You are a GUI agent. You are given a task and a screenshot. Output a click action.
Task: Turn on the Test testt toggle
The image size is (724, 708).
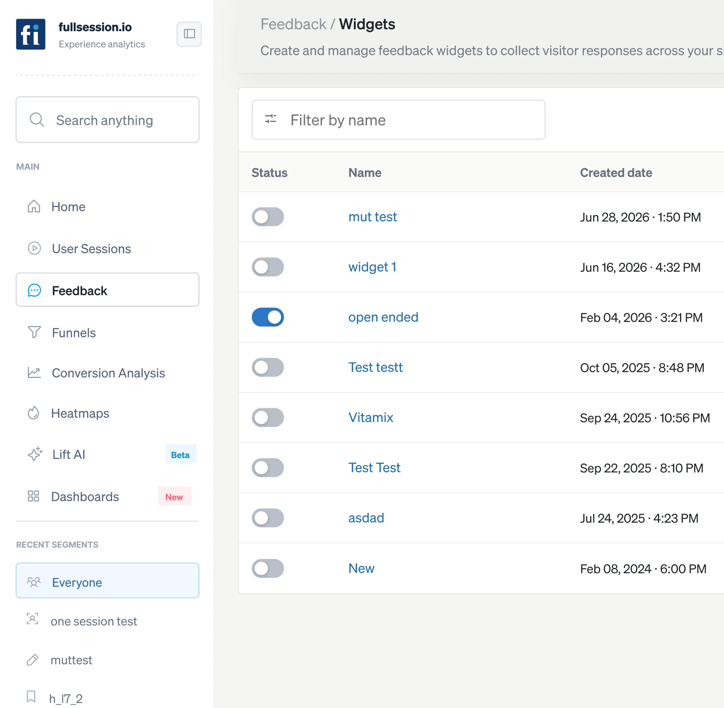(x=268, y=367)
